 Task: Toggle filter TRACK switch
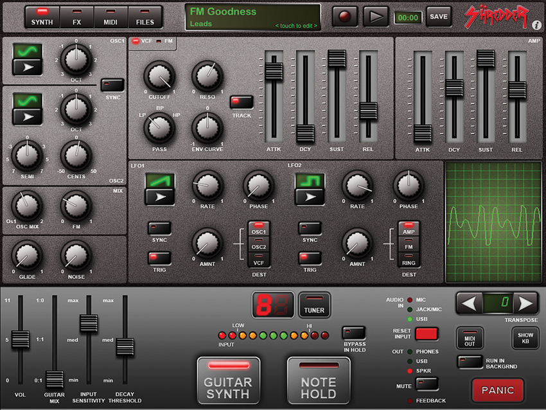coord(242,102)
